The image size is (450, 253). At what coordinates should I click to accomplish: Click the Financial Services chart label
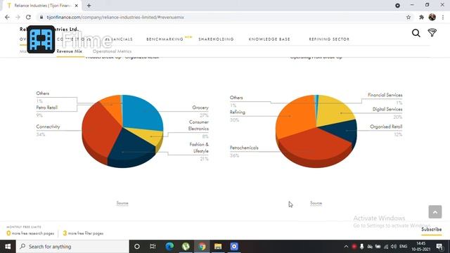pos(385,95)
